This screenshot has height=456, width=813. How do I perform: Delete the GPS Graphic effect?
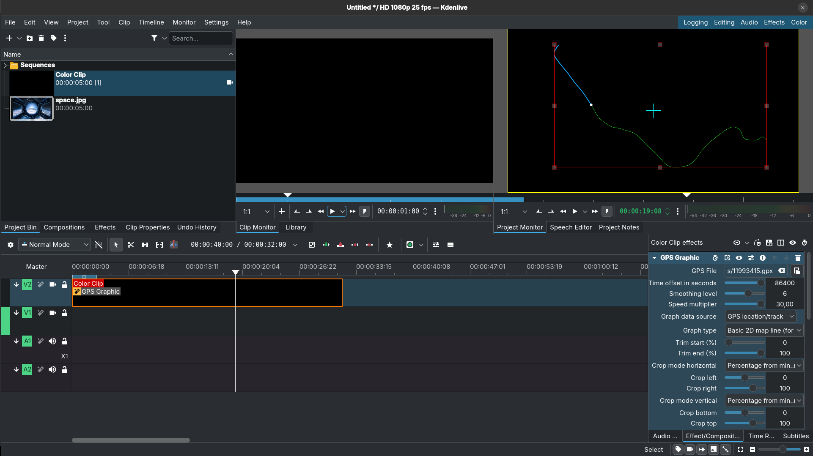click(x=798, y=258)
